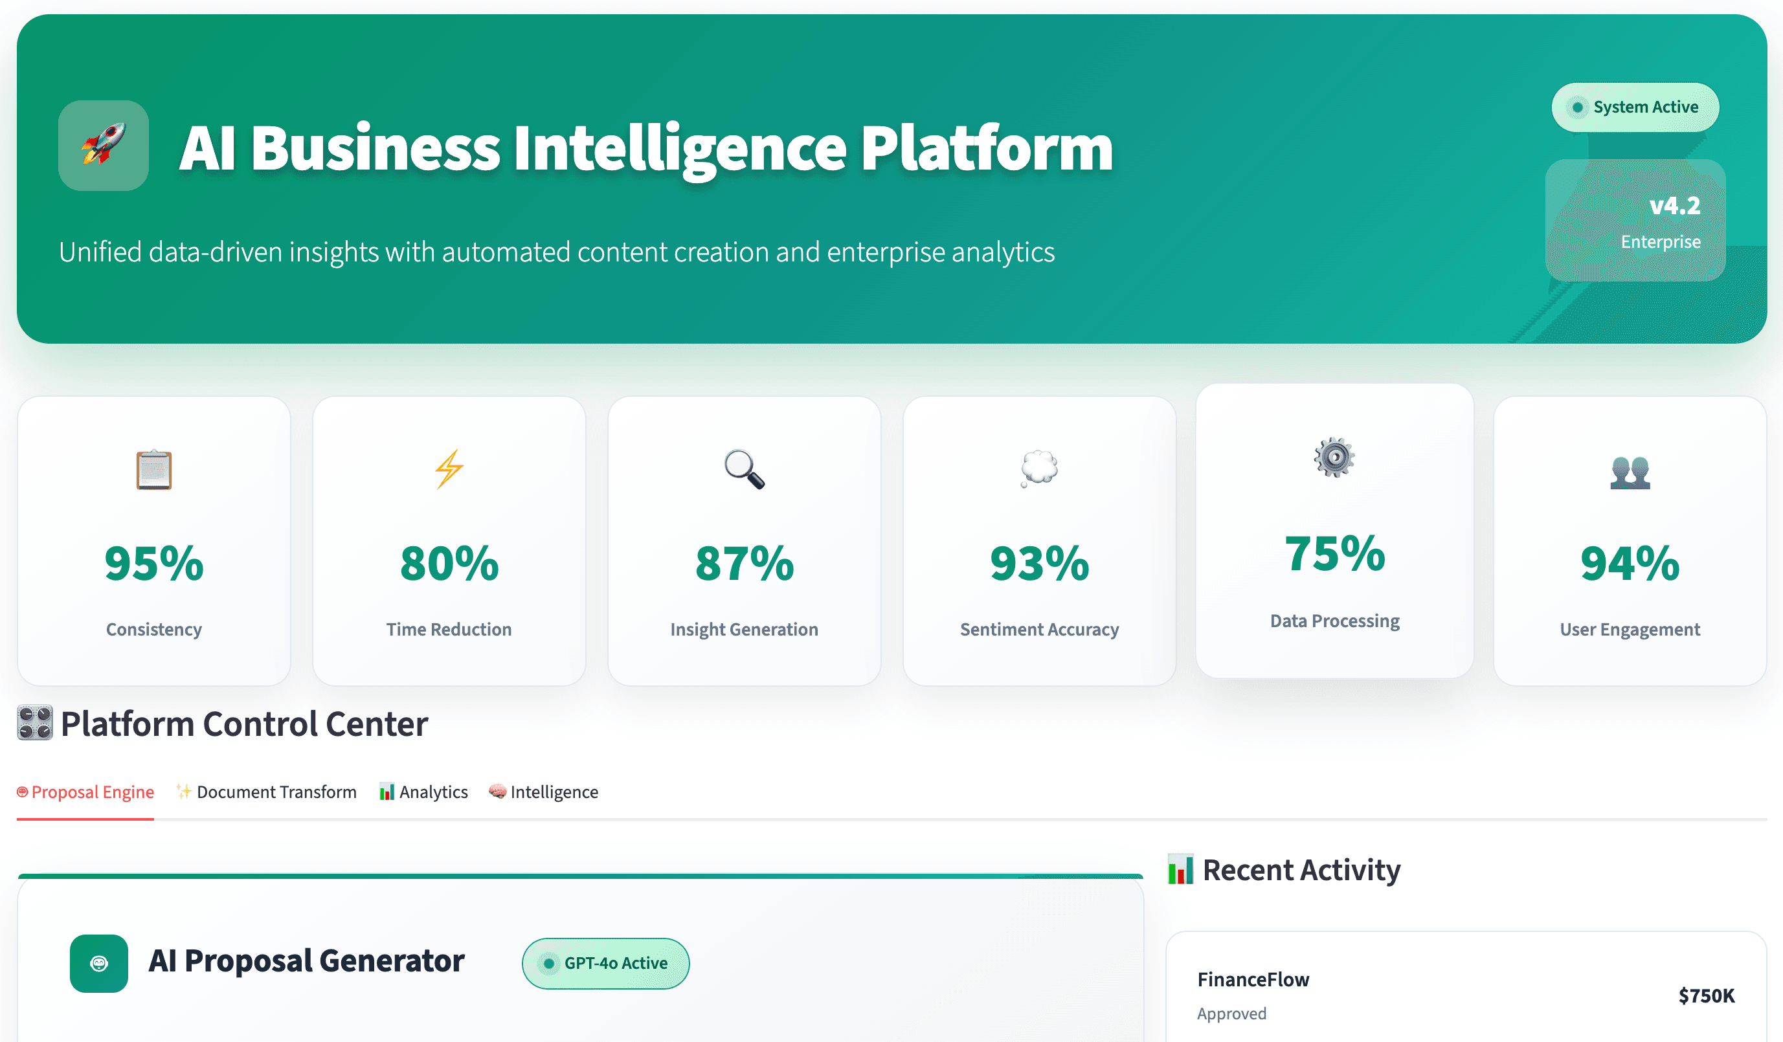Open the Analytics tab
The height and width of the screenshot is (1042, 1783).
[x=424, y=792]
